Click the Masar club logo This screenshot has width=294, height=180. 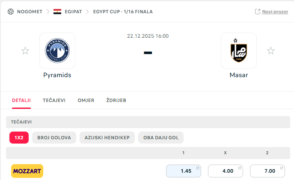tap(239, 51)
